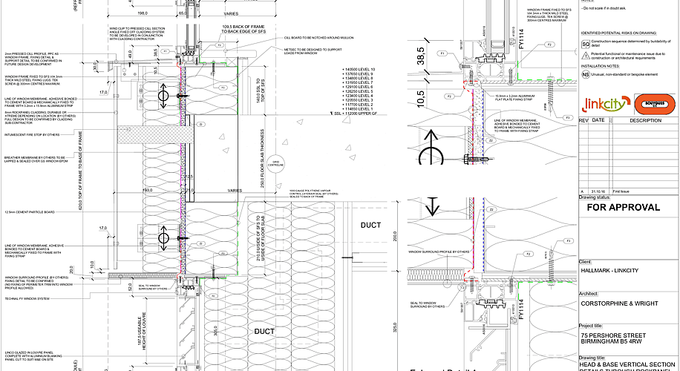
Task: Select the HALLMARK - LINKCITY client name
Action: [x=609, y=270]
